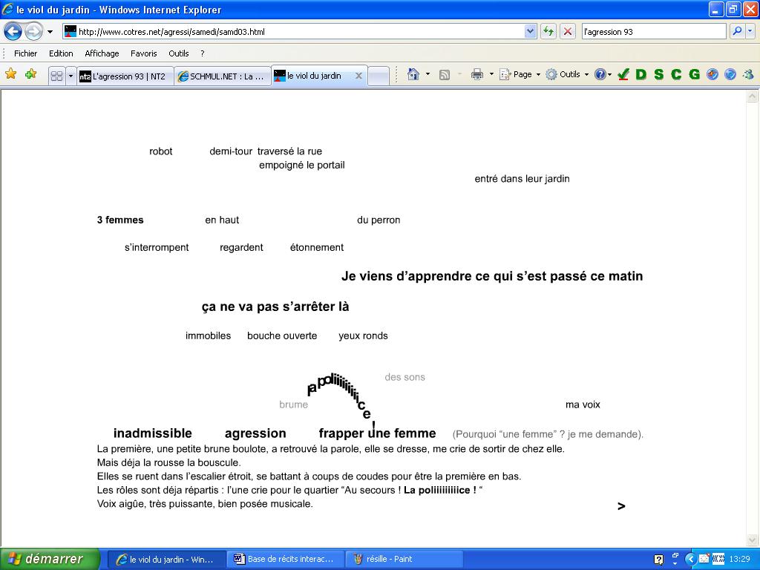This screenshot has width=760, height=570.
Task: Open the Affichage menu
Action: pos(102,53)
